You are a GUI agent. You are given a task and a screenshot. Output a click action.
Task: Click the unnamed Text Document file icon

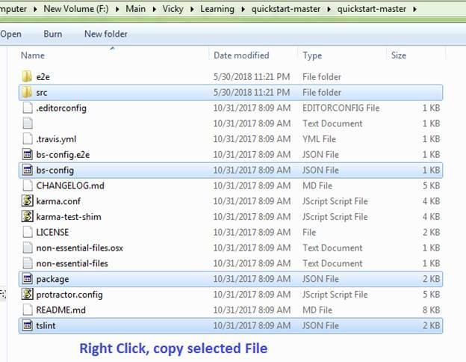pos(28,123)
